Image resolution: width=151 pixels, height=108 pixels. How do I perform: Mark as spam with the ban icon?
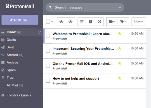tap(99, 21)
